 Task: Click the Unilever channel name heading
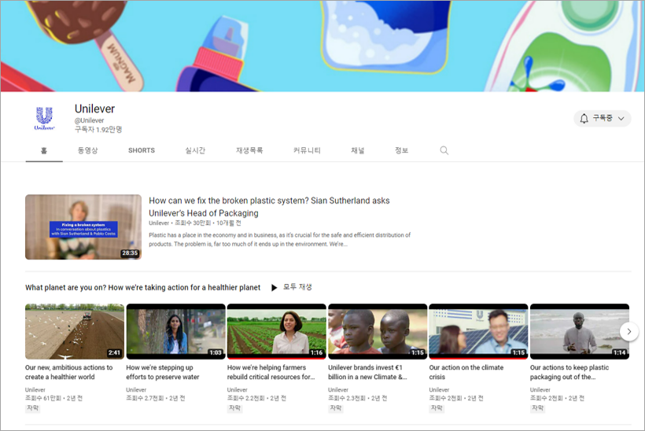(94, 109)
